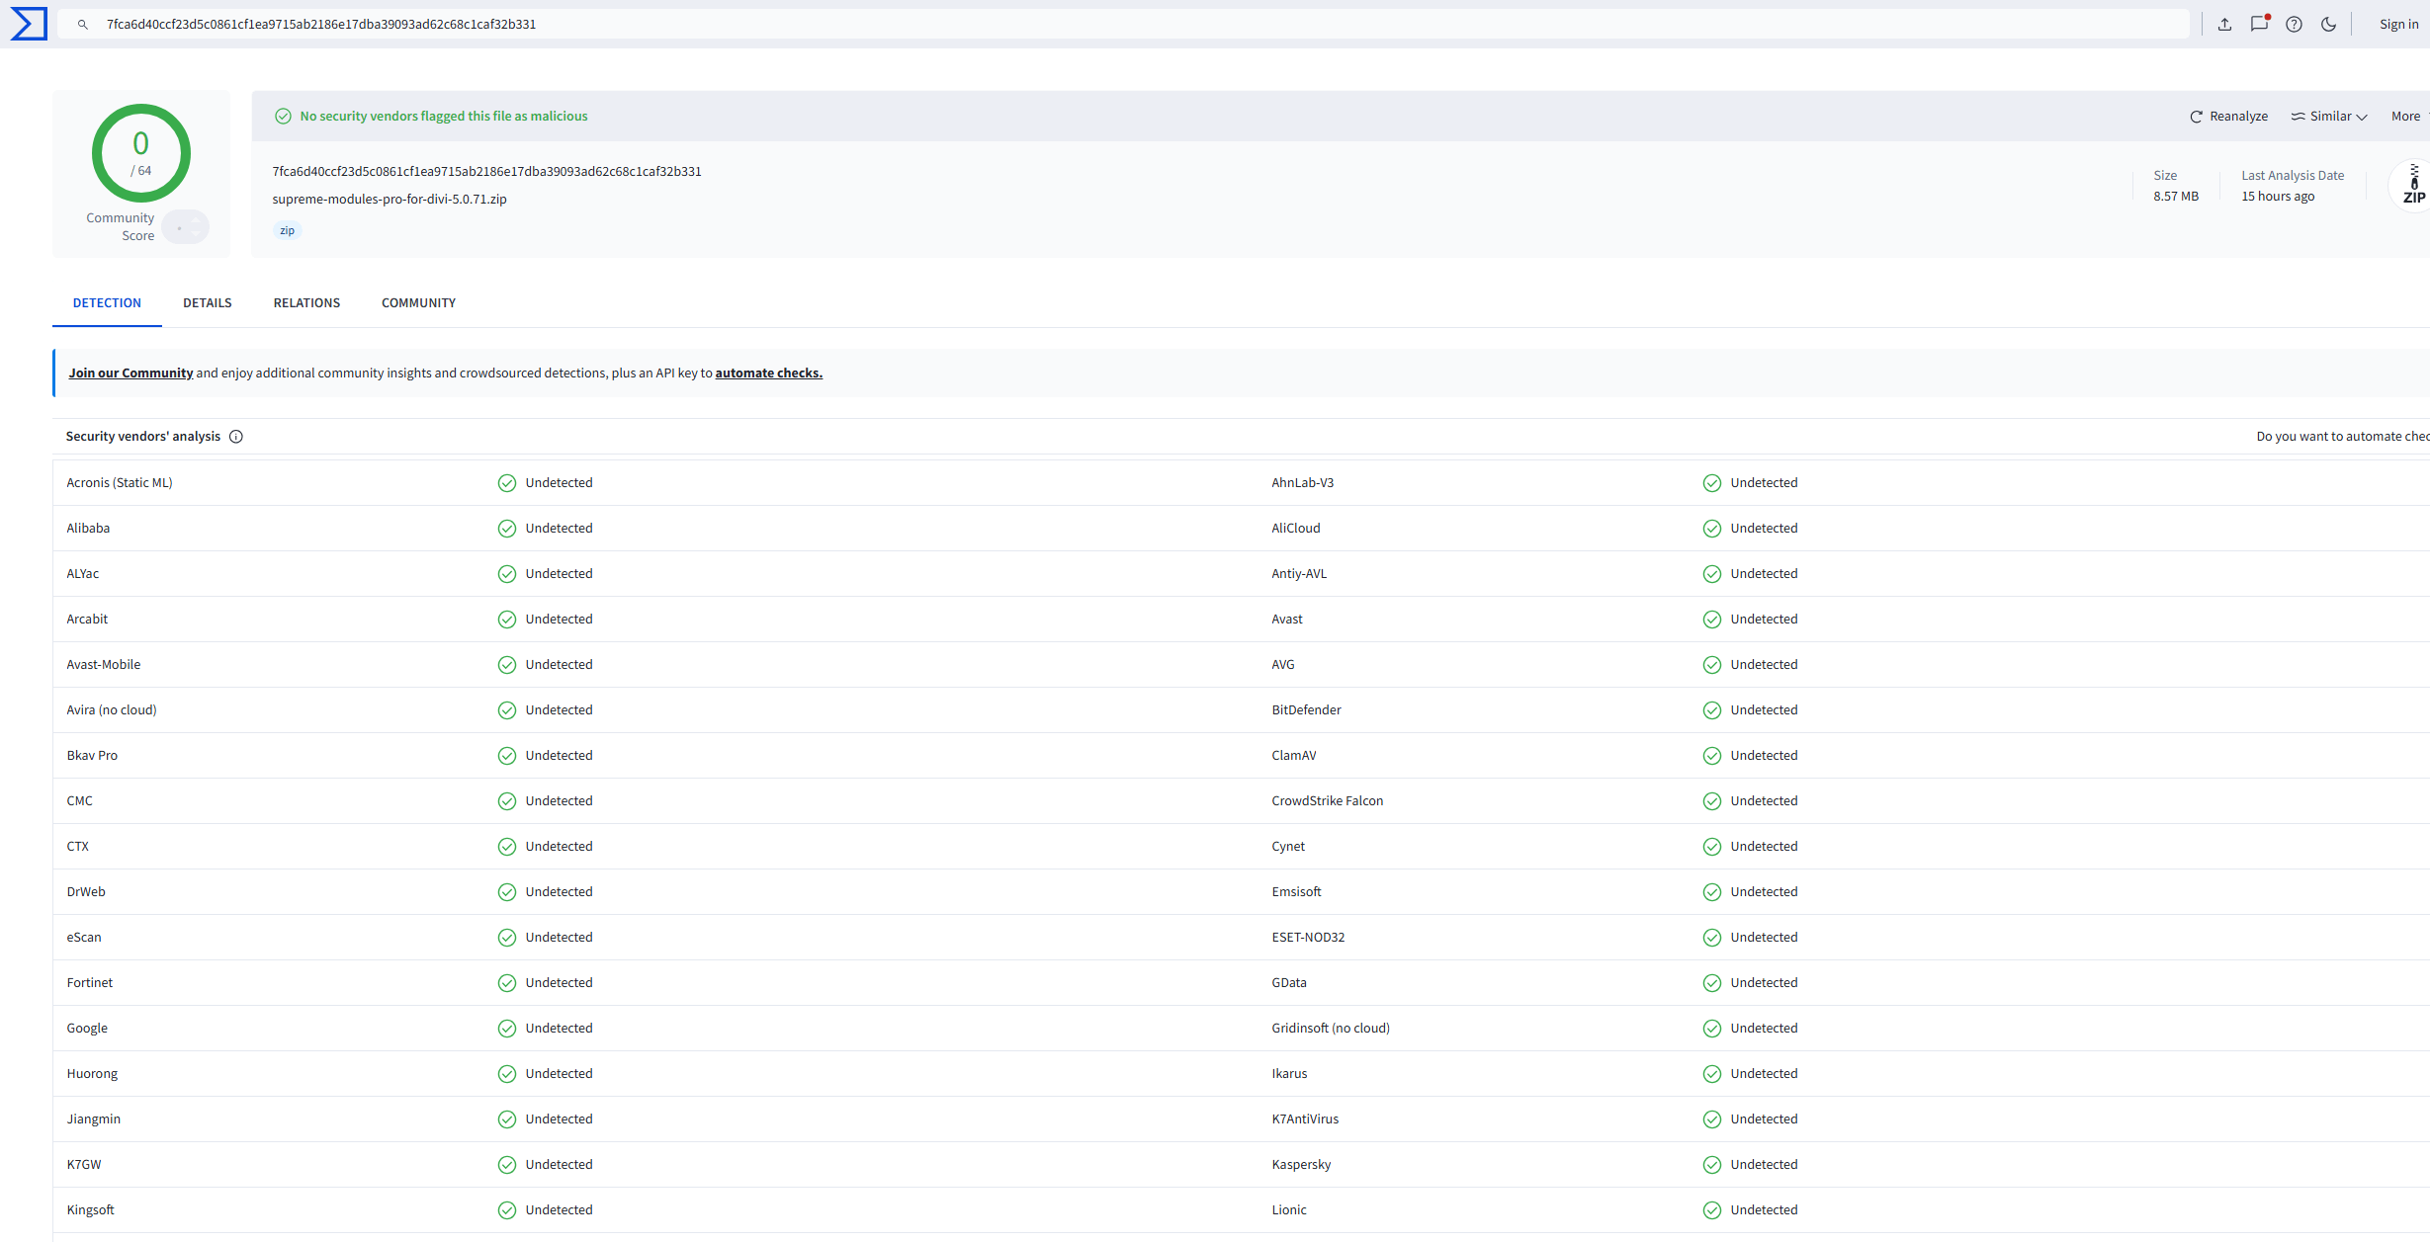Click the 15 hours ago analysis date

(x=2278, y=197)
